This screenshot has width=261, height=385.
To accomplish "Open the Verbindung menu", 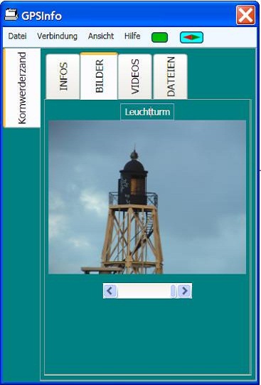I will point(57,36).
